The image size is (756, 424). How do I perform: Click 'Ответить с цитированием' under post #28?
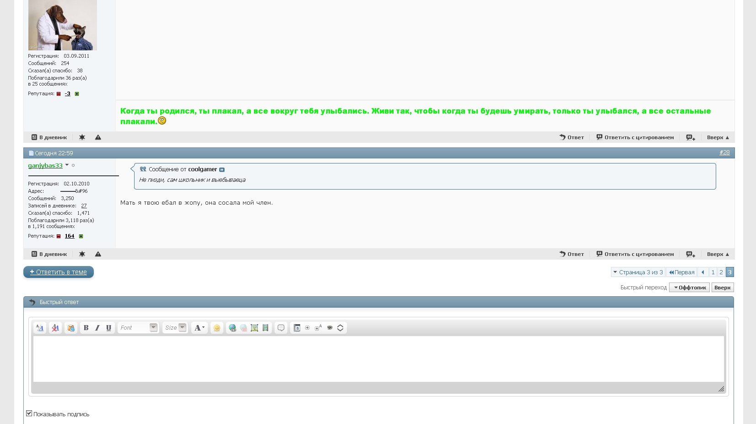635,254
